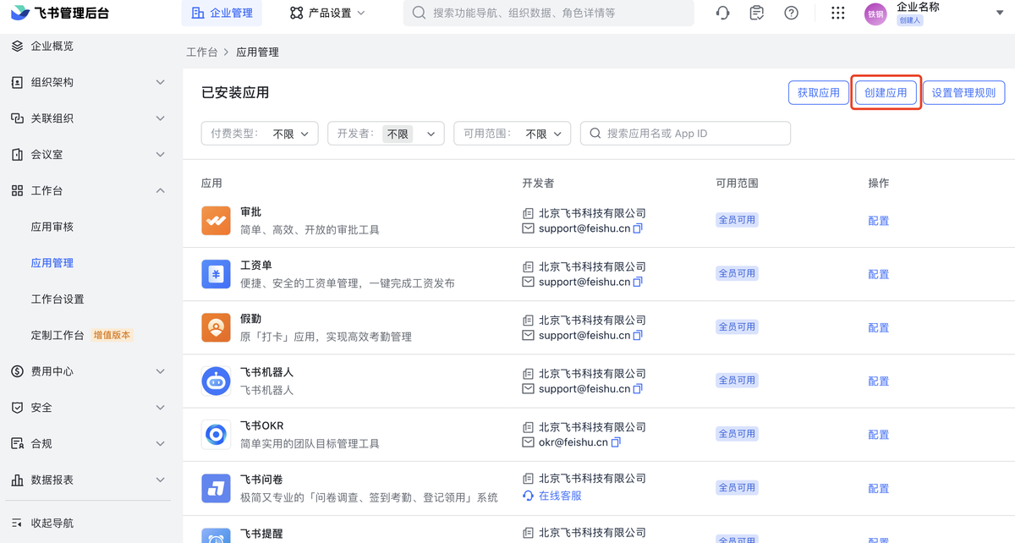Open the app grid launcher icon
Viewport: 1015px width, 543px height.
coord(838,13)
